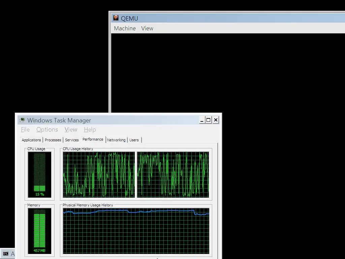Click the CPU Usage group label

36,149
